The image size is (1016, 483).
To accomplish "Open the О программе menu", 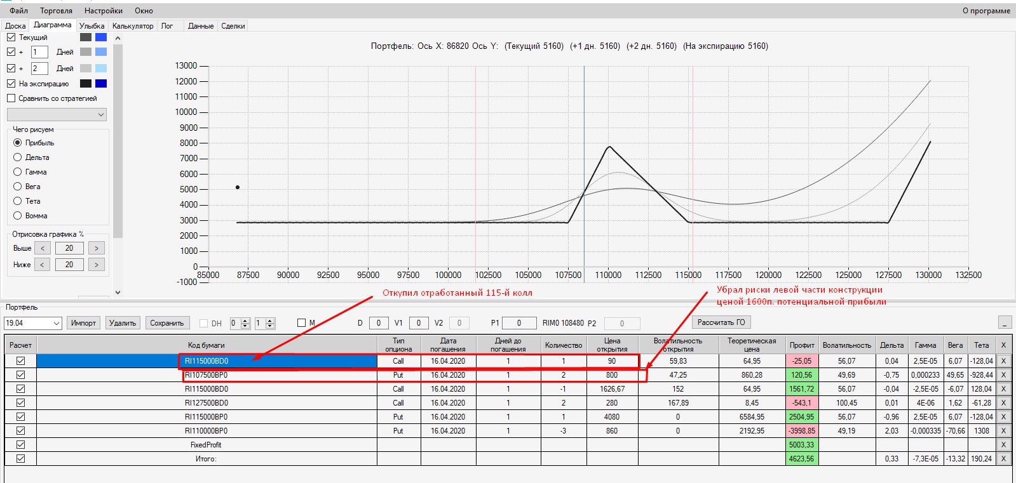I will click(986, 11).
